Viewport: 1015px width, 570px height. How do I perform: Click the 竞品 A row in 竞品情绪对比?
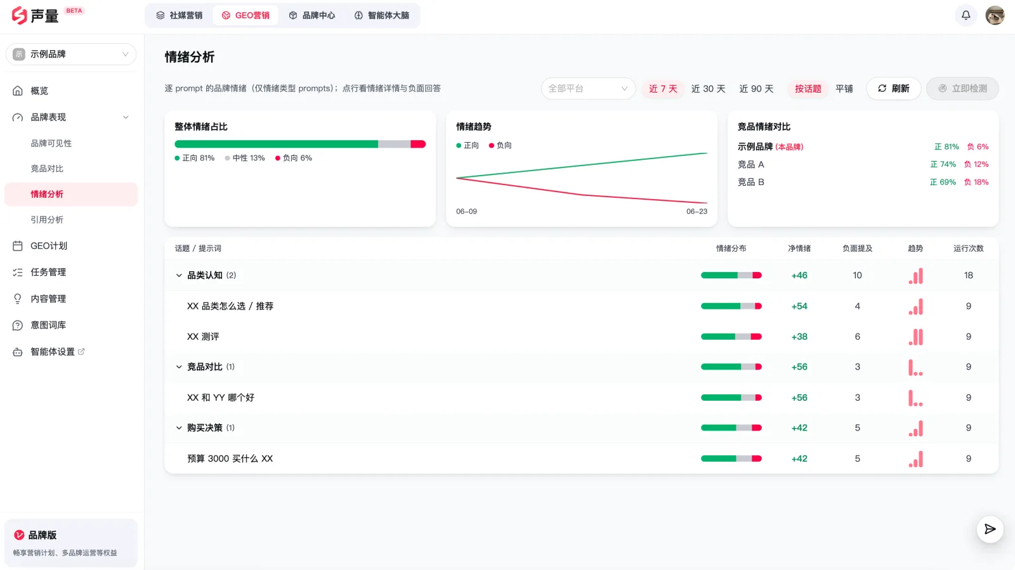coord(863,164)
